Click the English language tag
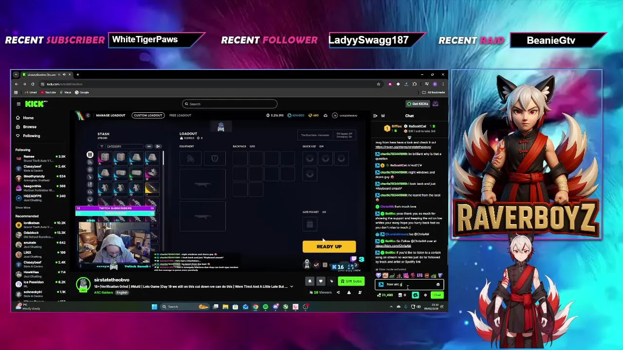Screen dimensions: 623x350 122,293
